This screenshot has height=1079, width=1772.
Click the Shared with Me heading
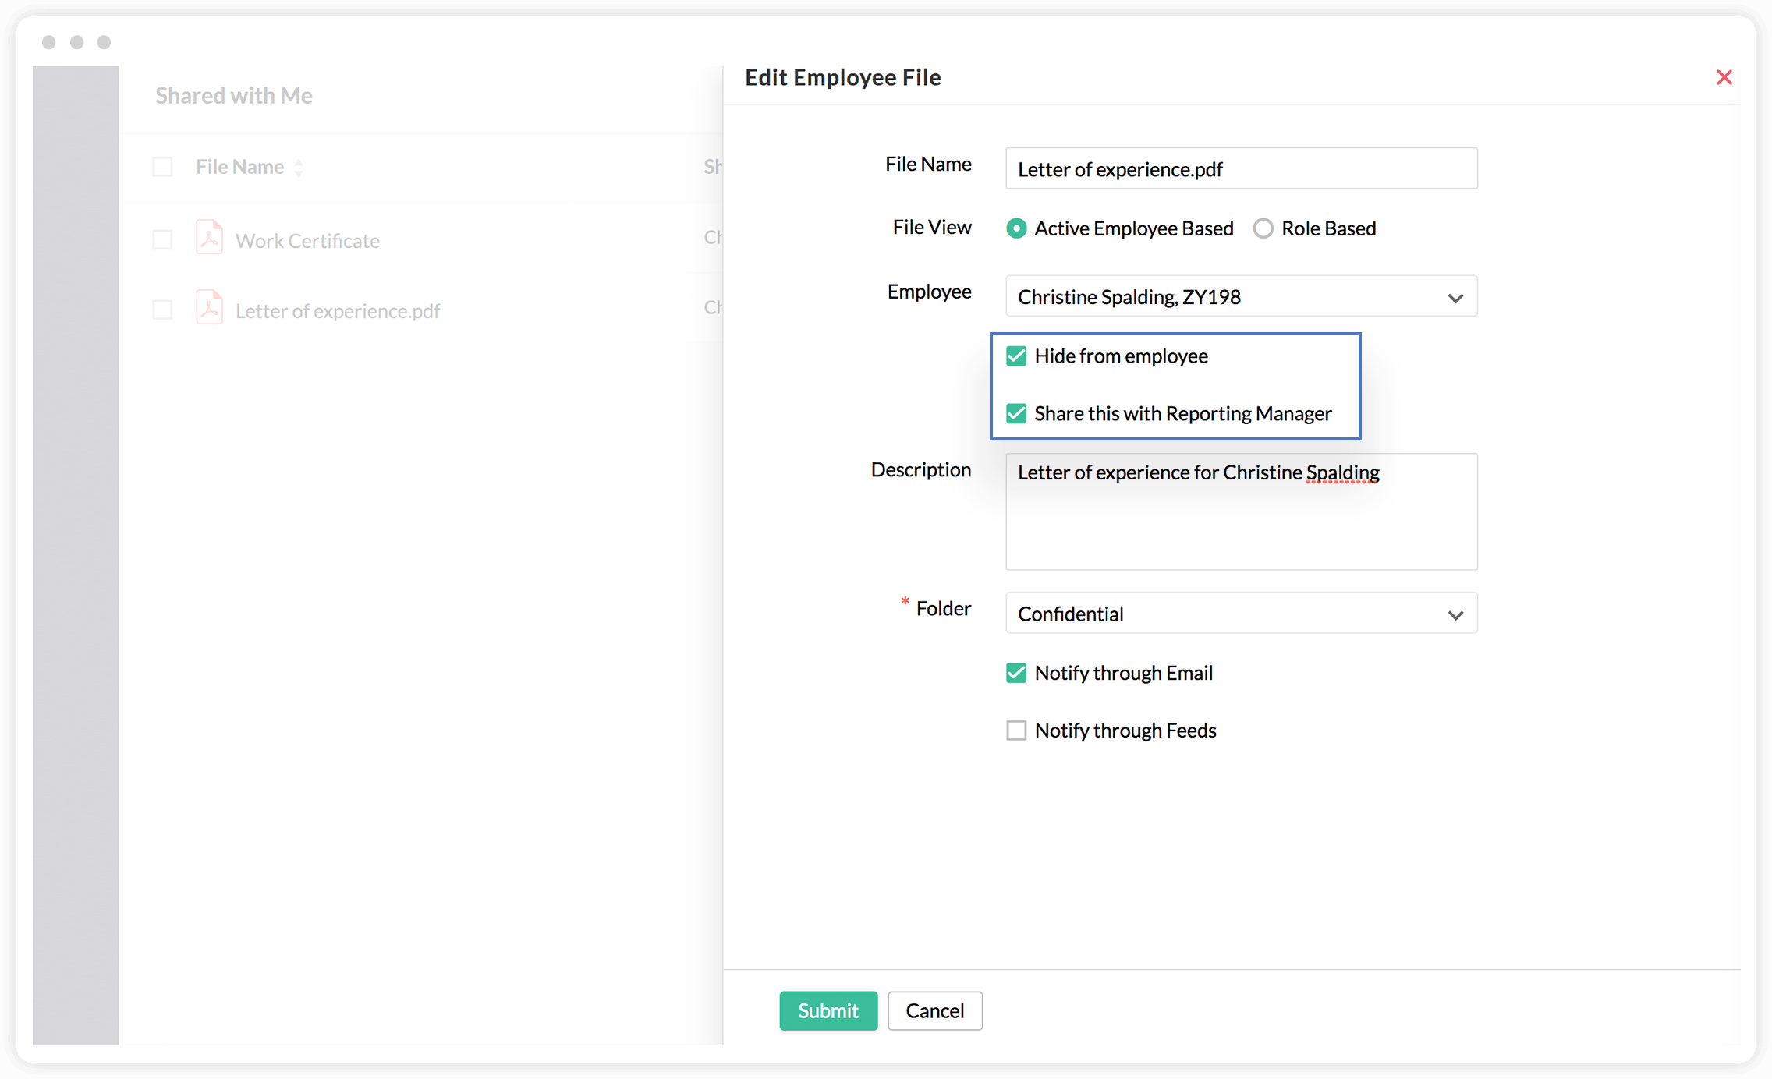click(234, 95)
